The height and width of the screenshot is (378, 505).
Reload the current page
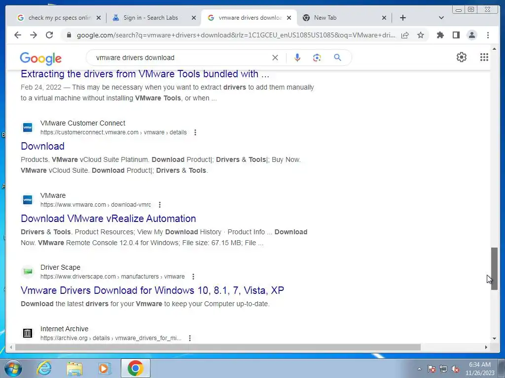point(49,35)
